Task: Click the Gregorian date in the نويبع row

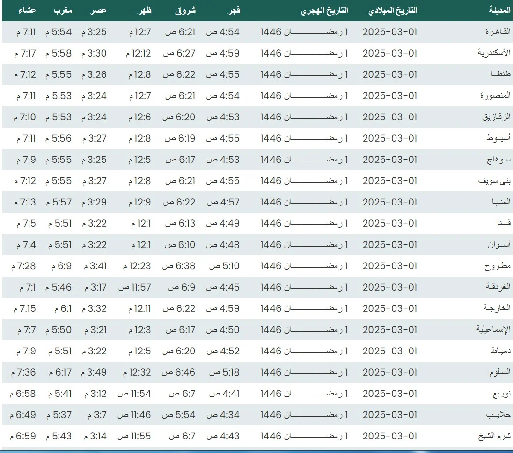Action: click(x=390, y=394)
